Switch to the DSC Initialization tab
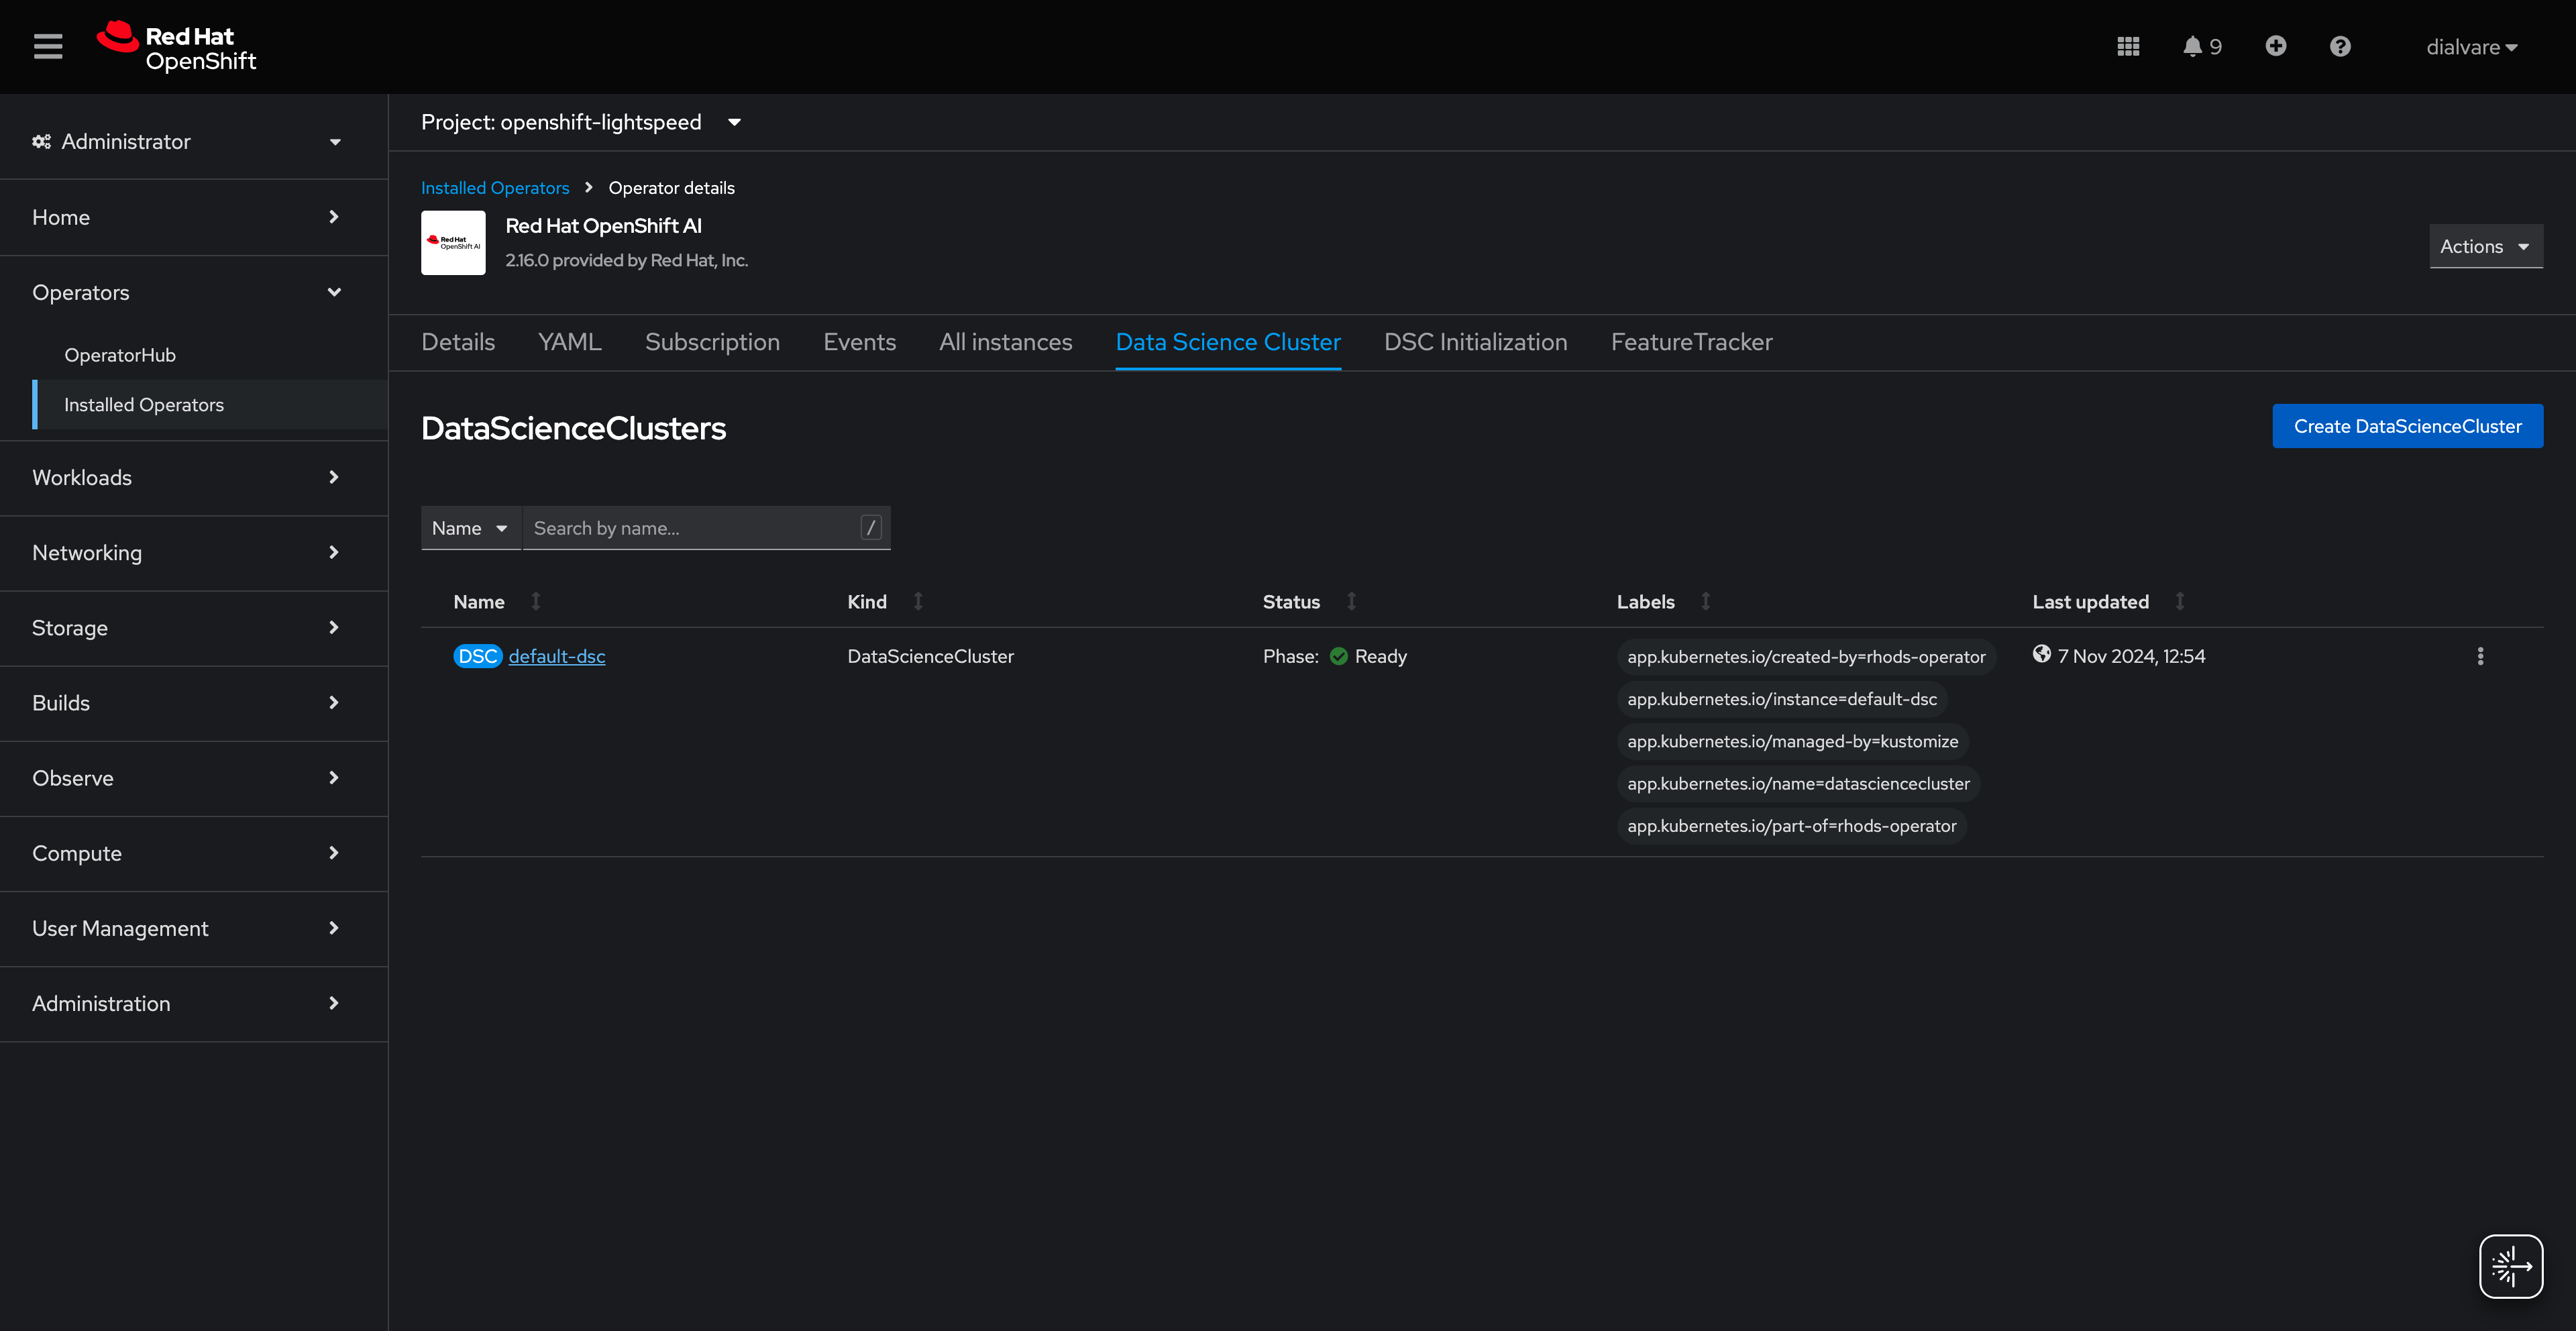 coord(1475,342)
